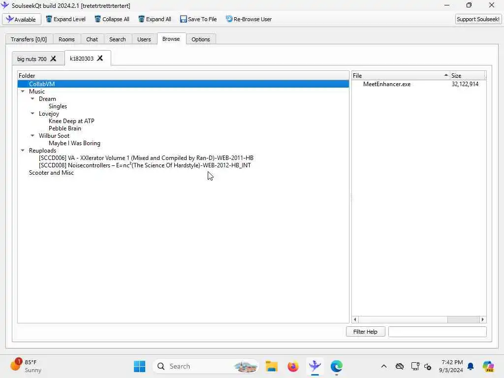Click file size 32,122,914

[x=465, y=84]
